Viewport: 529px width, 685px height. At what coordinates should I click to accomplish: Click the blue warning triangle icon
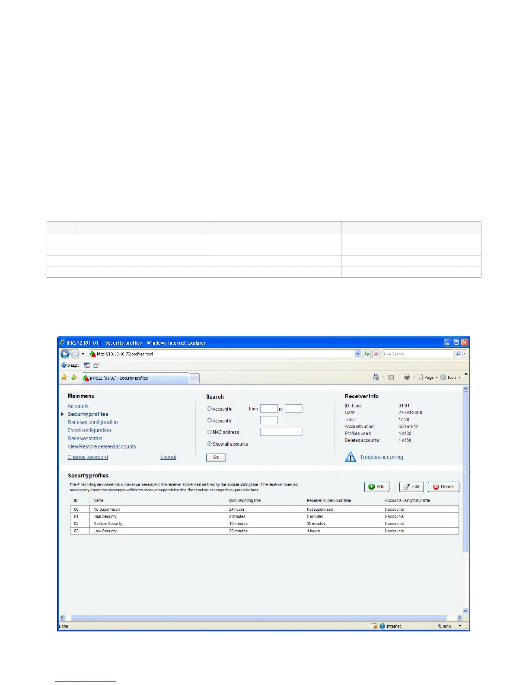click(x=351, y=457)
